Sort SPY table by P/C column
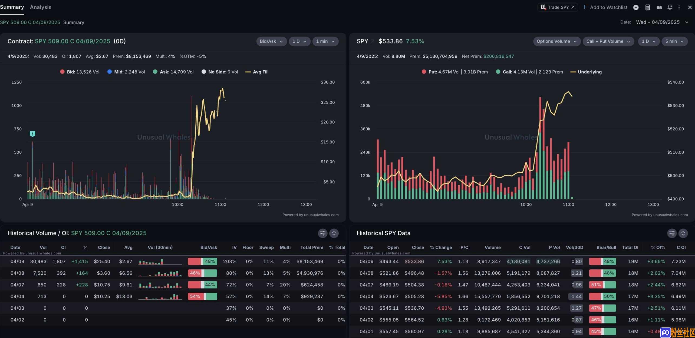 coord(464,247)
